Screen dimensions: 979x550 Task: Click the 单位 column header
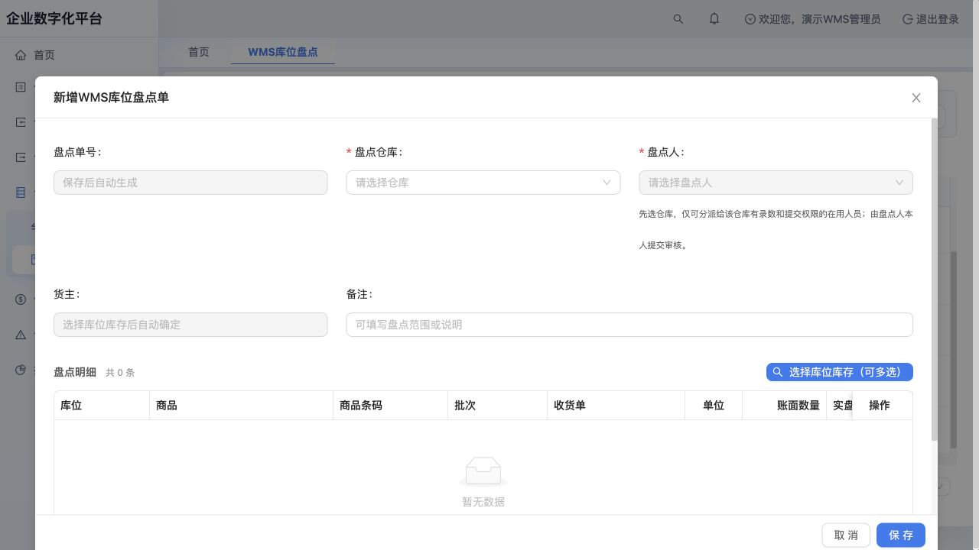(714, 406)
